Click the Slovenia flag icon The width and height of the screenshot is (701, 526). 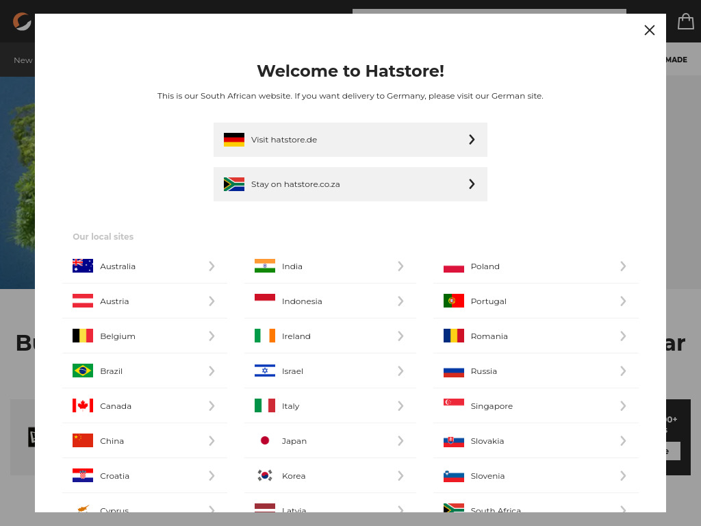tap(454, 475)
